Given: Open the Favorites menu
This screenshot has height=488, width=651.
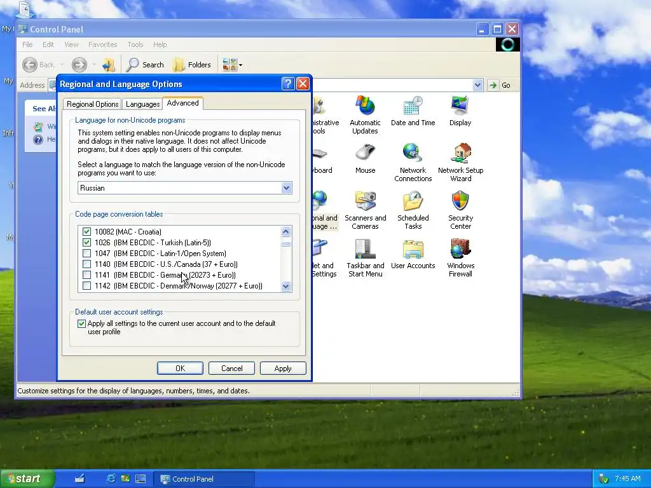Looking at the screenshot, I should [x=102, y=44].
